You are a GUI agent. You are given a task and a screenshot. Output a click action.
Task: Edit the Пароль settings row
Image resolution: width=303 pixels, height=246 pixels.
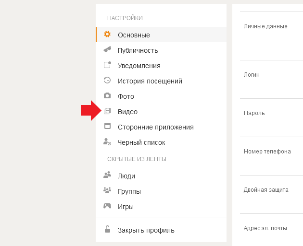(x=272, y=117)
